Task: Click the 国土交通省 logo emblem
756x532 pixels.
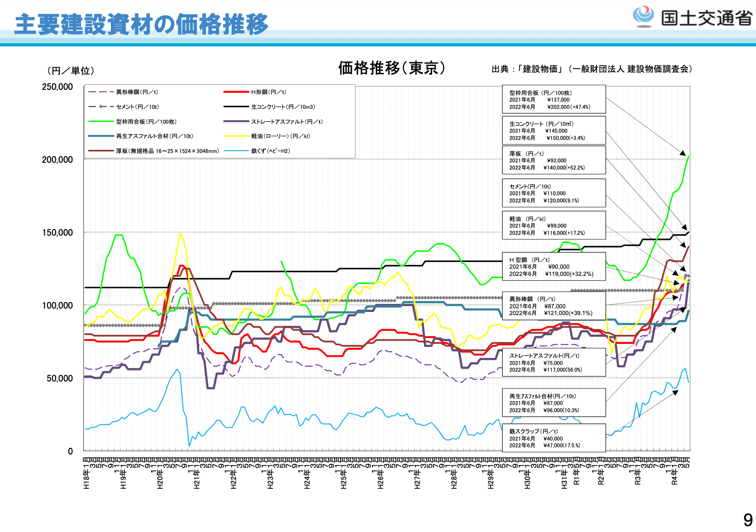Action: point(643,17)
